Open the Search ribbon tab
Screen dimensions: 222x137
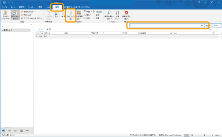point(57,7)
